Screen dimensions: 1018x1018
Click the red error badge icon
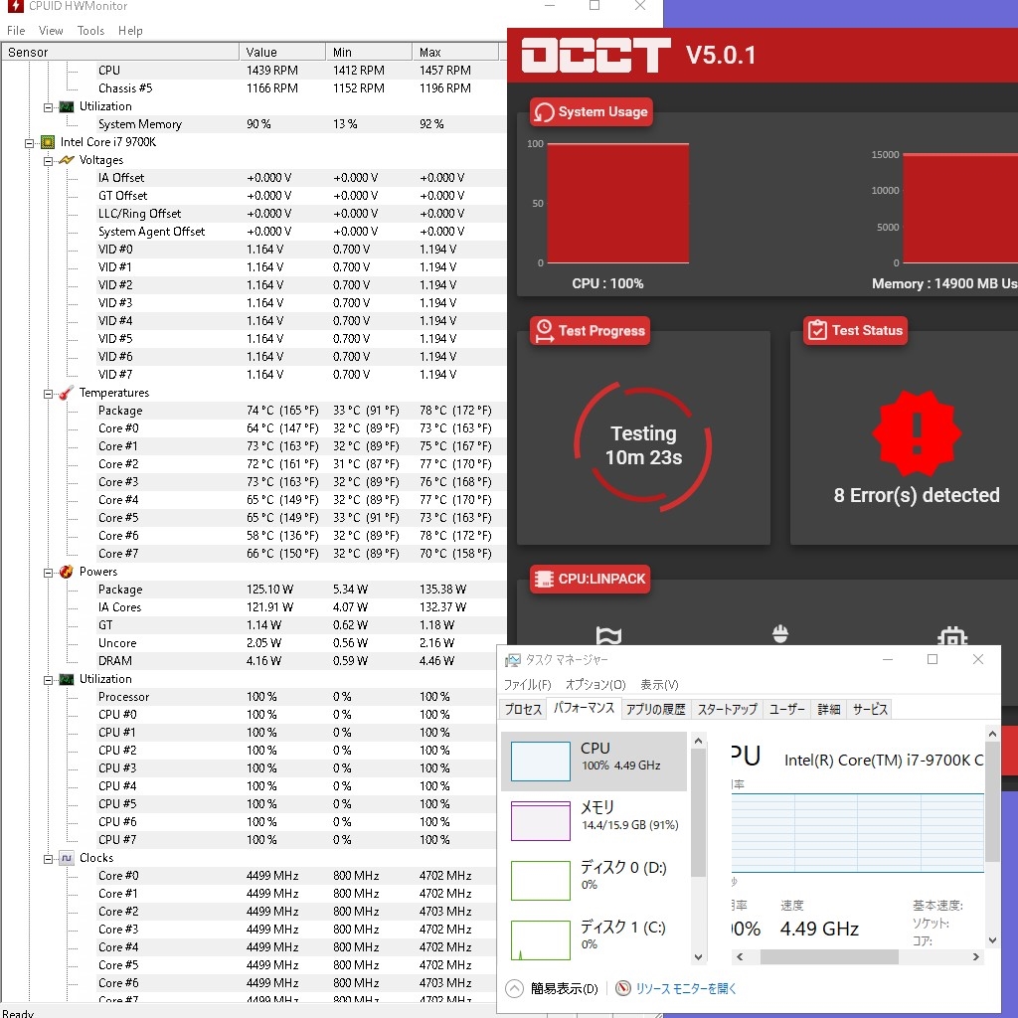[916, 433]
